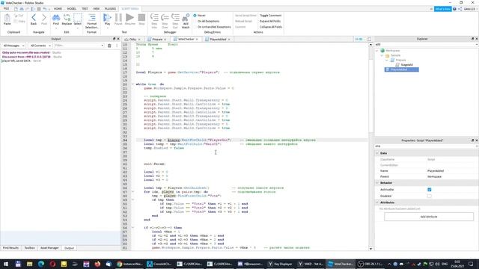Open All Contexts dropdown in Output
Image resolution: width=479 pixels, height=269 pixels.
[x=40, y=46]
